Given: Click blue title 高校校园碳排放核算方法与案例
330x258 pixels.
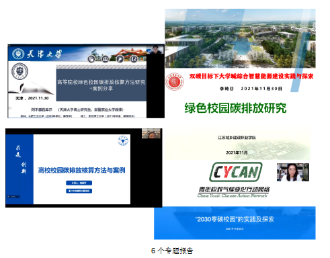Looking at the screenshot, I should click(x=81, y=171).
